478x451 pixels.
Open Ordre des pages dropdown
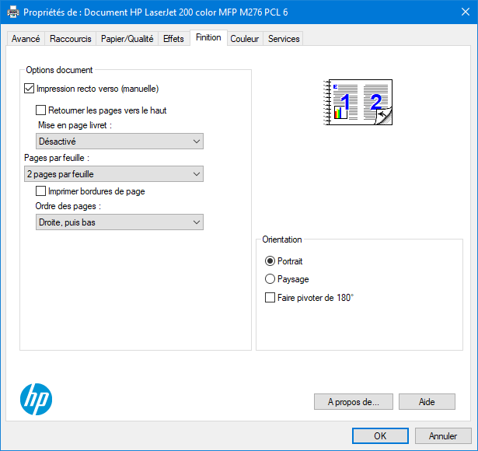coord(120,222)
